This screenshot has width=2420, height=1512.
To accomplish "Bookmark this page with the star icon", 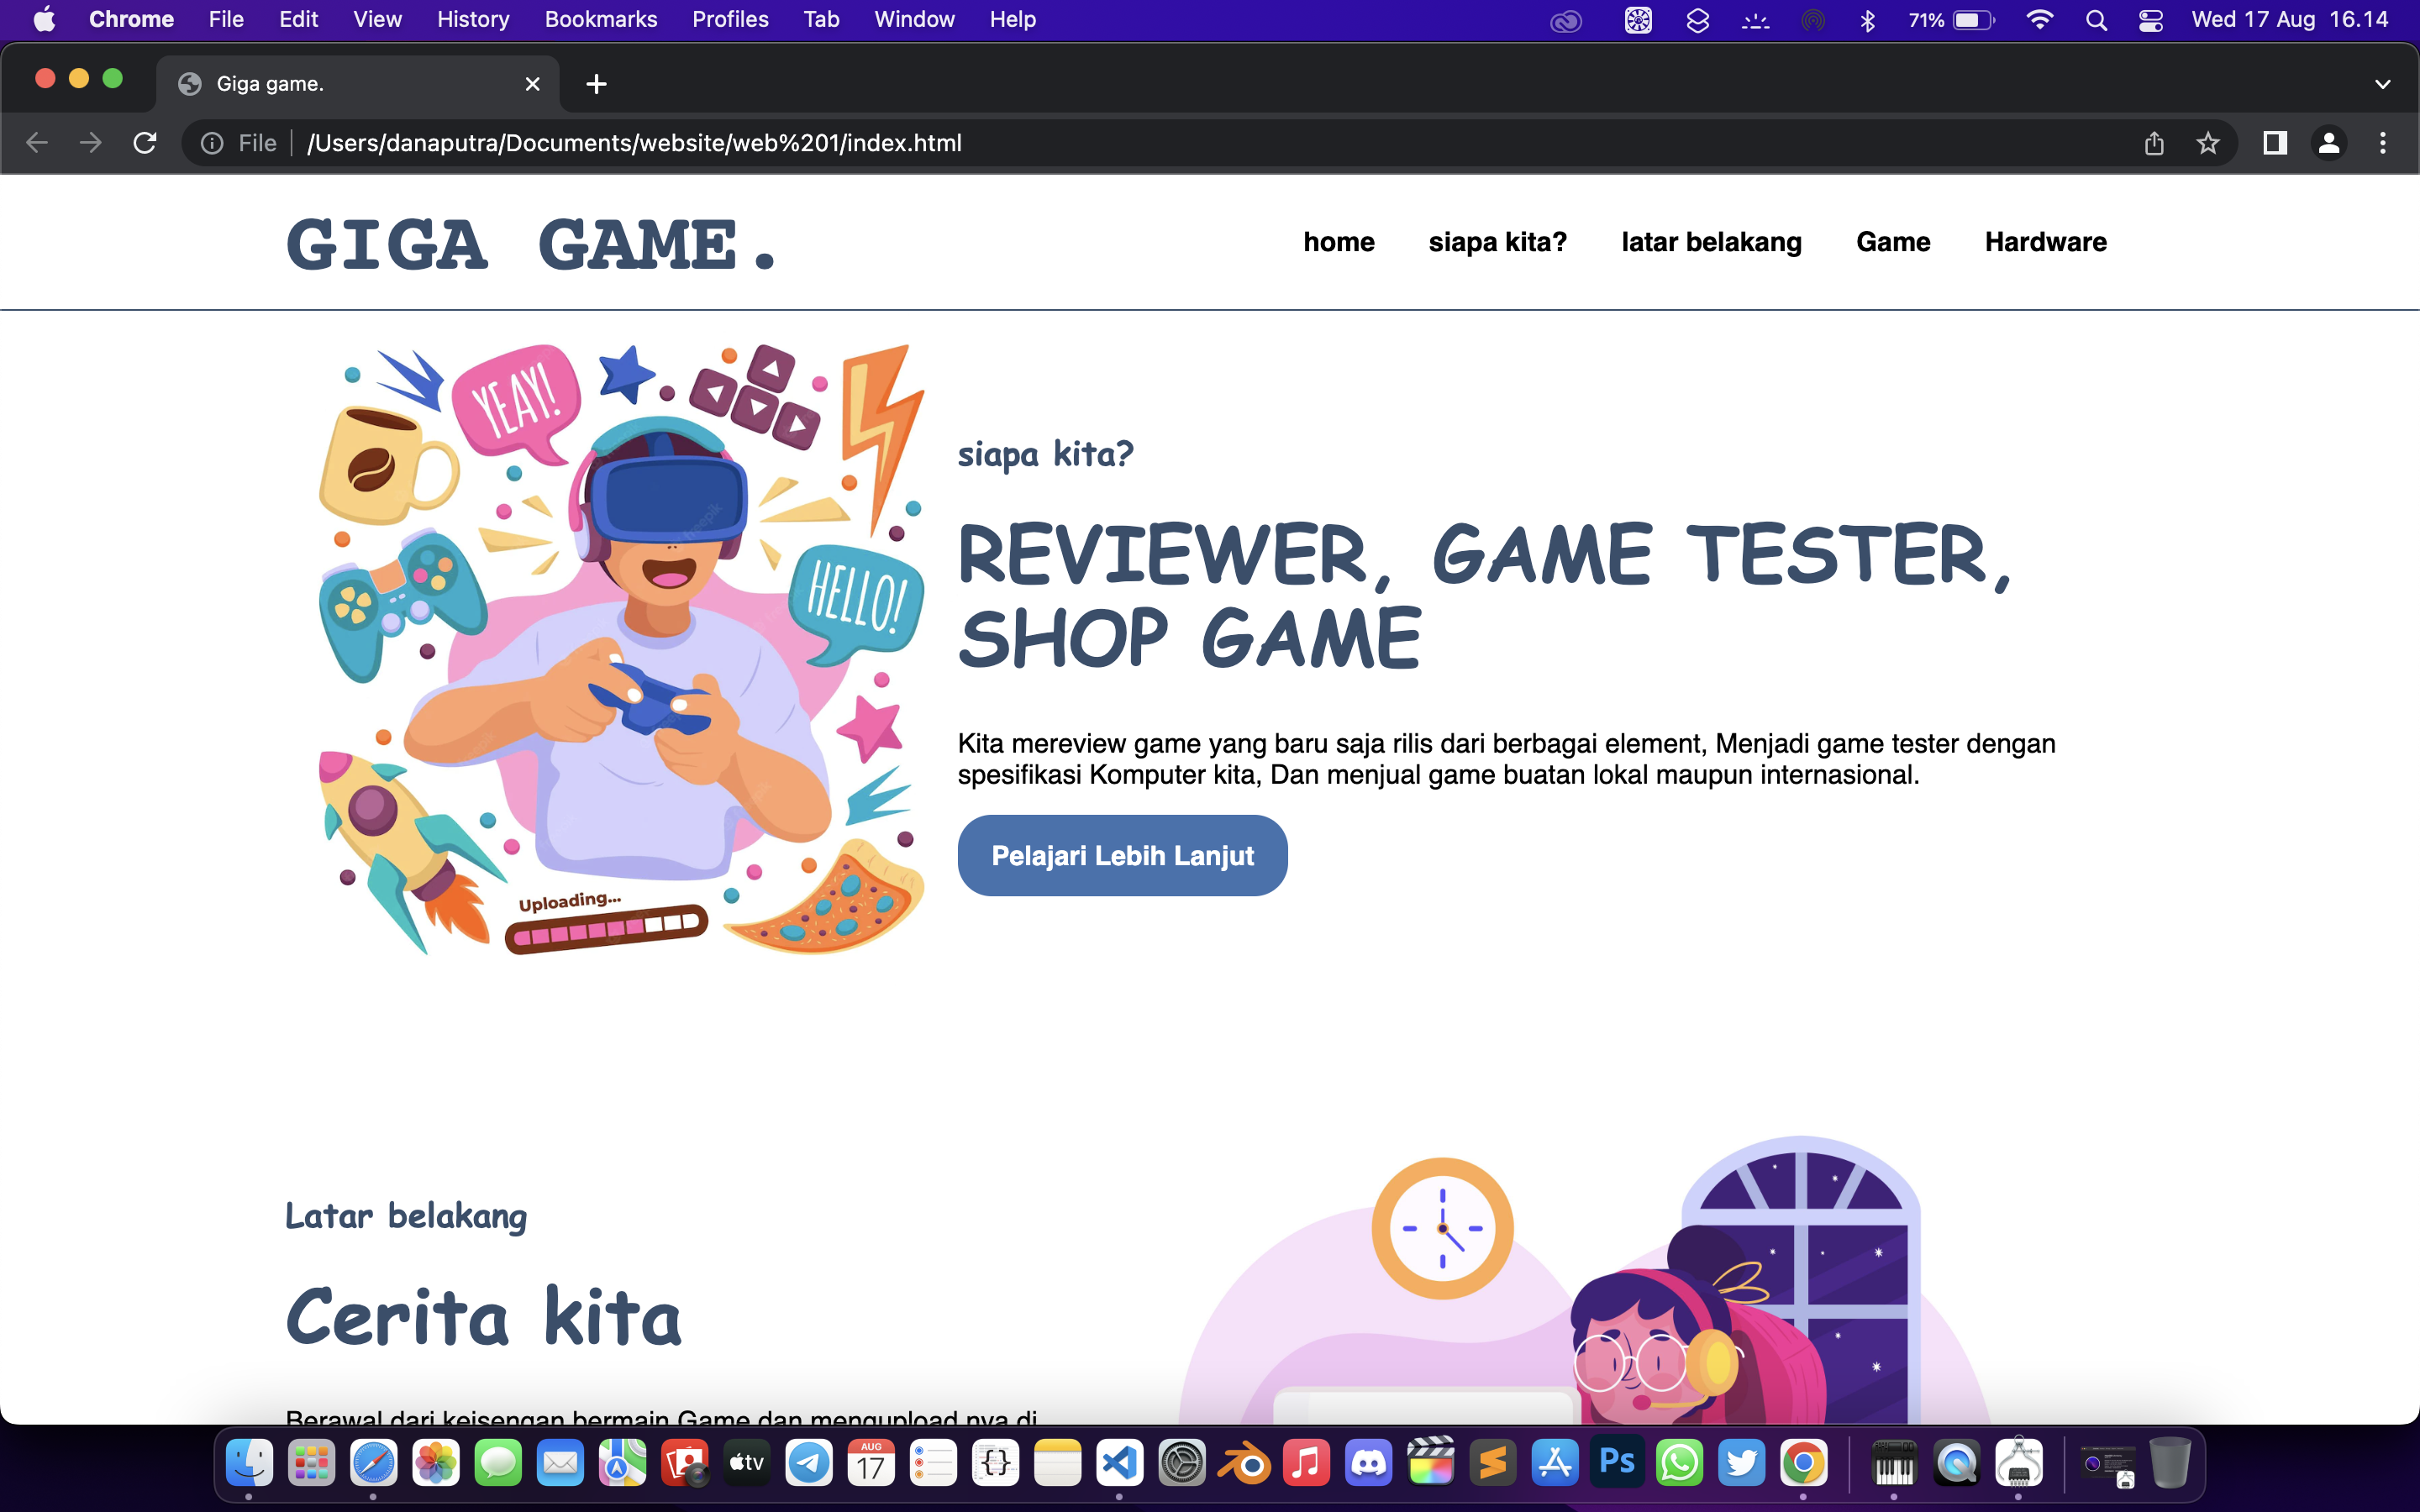I will point(2208,142).
